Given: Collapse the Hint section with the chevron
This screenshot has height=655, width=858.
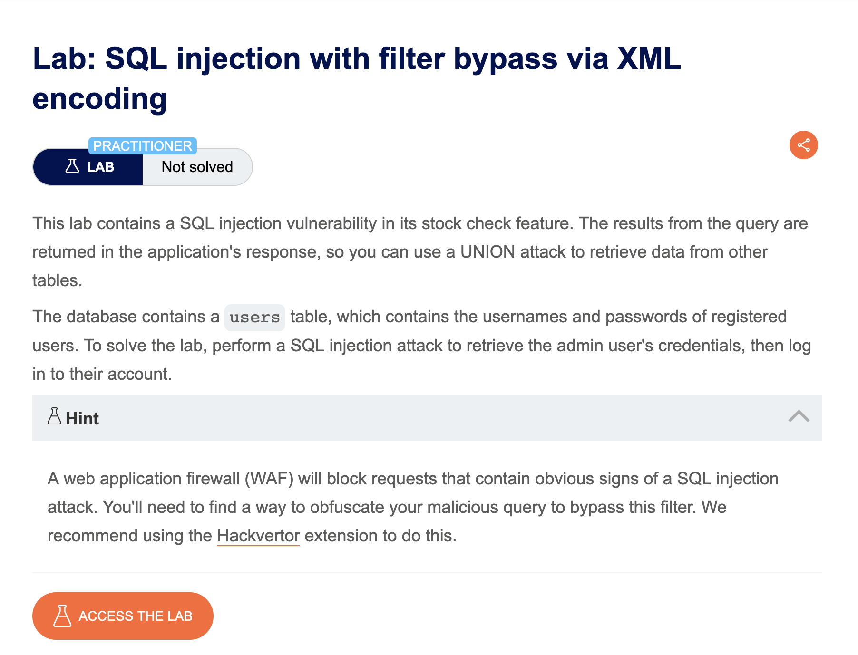Looking at the screenshot, I should (x=799, y=416).
